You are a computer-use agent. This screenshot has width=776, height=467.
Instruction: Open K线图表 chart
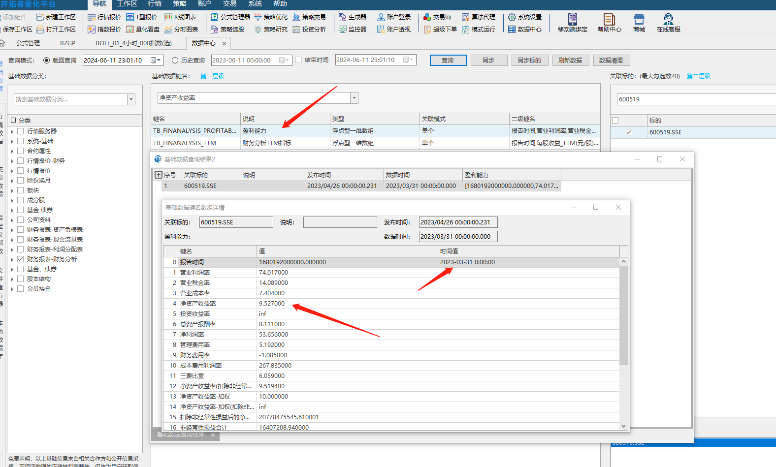(x=180, y=17)
